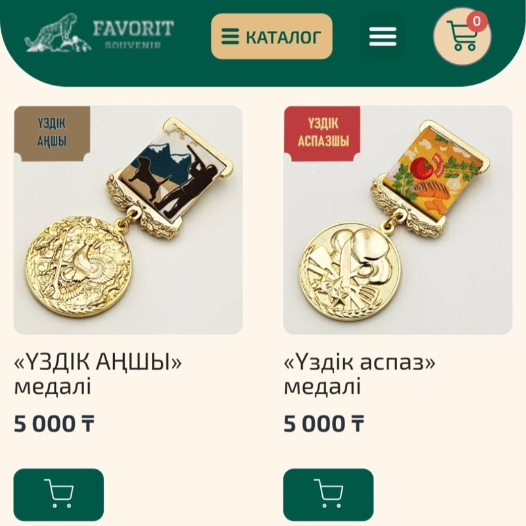This screenshot has width=526, height=526.
Task: Click the red cart counter badge
Action: tap(476, 22)
